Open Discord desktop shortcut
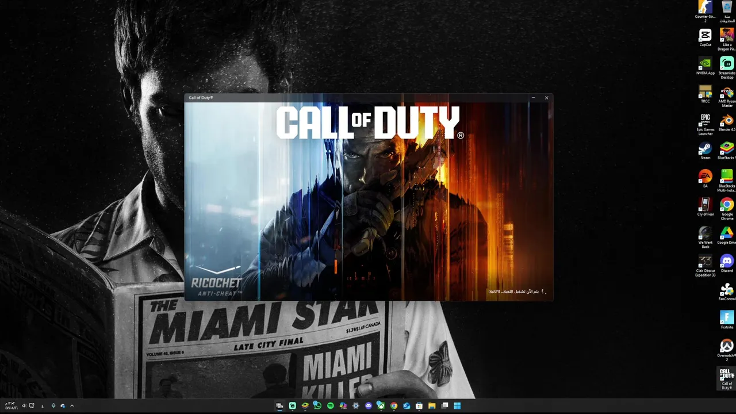736x414 pixels. 727,263
